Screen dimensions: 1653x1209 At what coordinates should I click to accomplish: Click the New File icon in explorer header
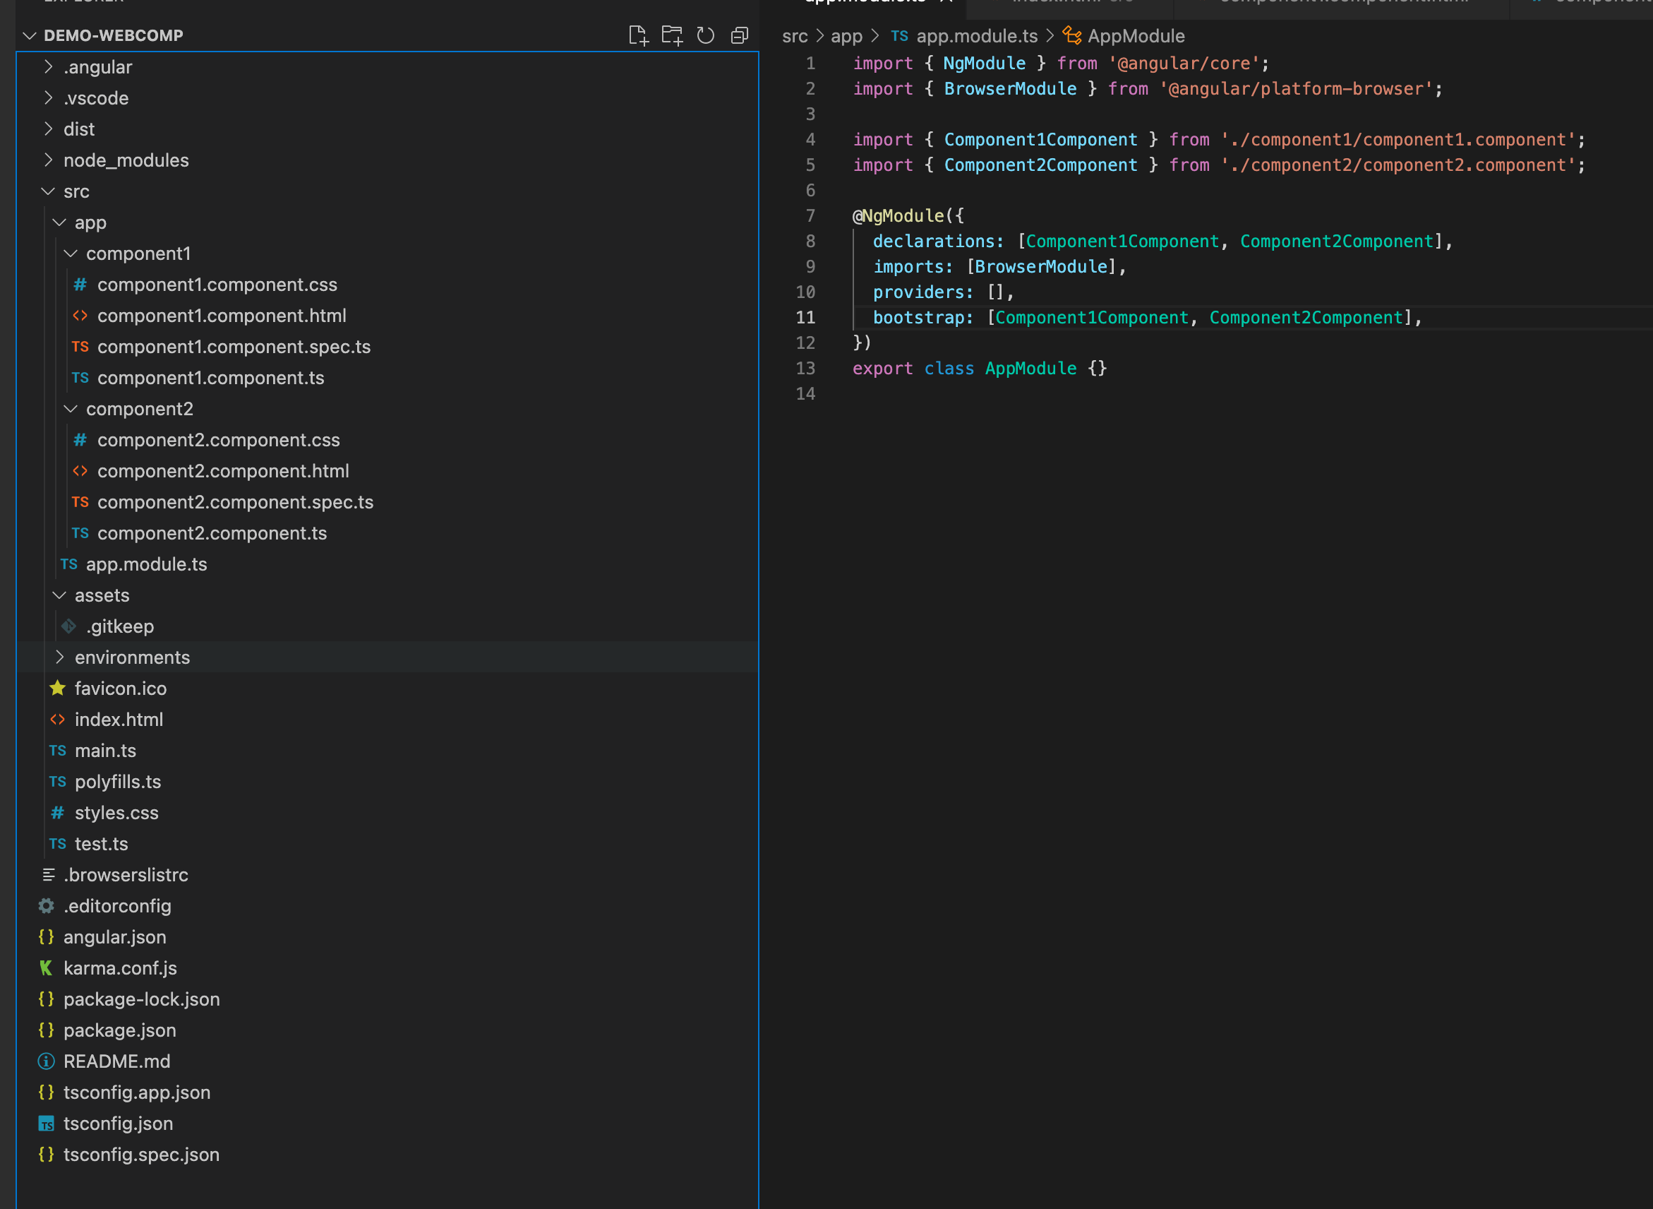click(638, 35)
